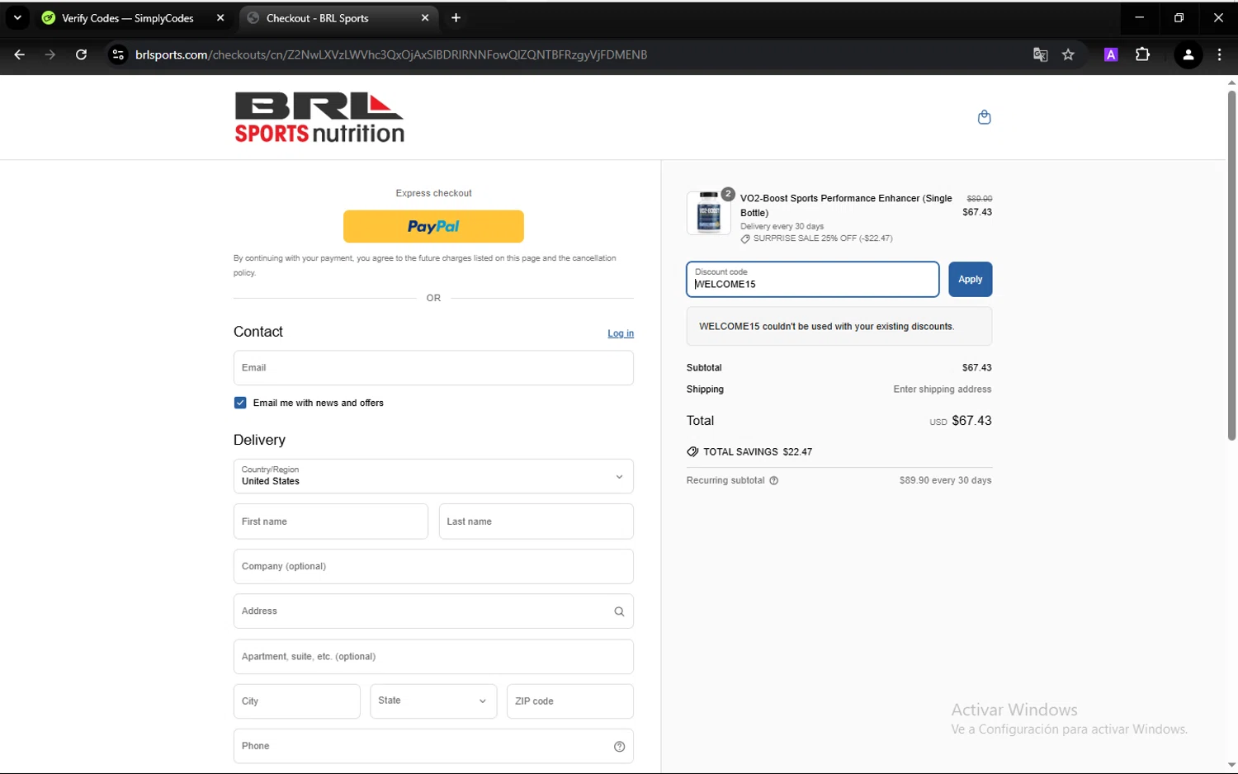
Task: Click the WELCOME15 couldn't be used message
Action: [826, 327]
